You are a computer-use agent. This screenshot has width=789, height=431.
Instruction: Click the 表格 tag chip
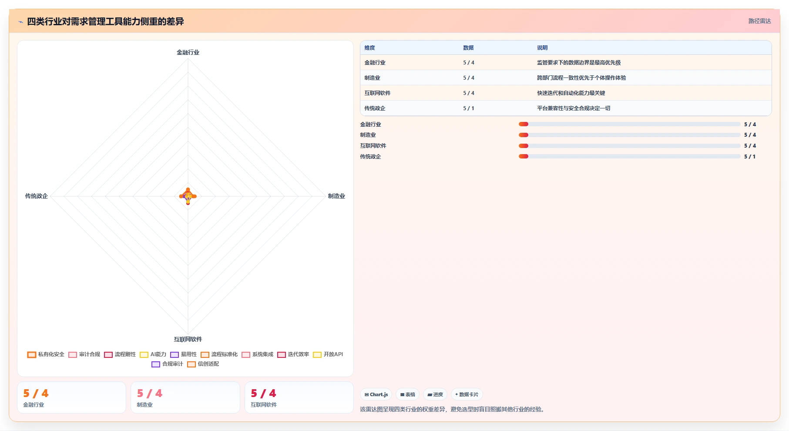coord(407,394)
